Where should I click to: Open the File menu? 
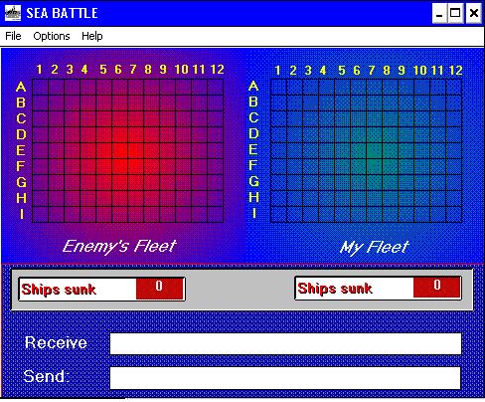(x=13, y=36)
